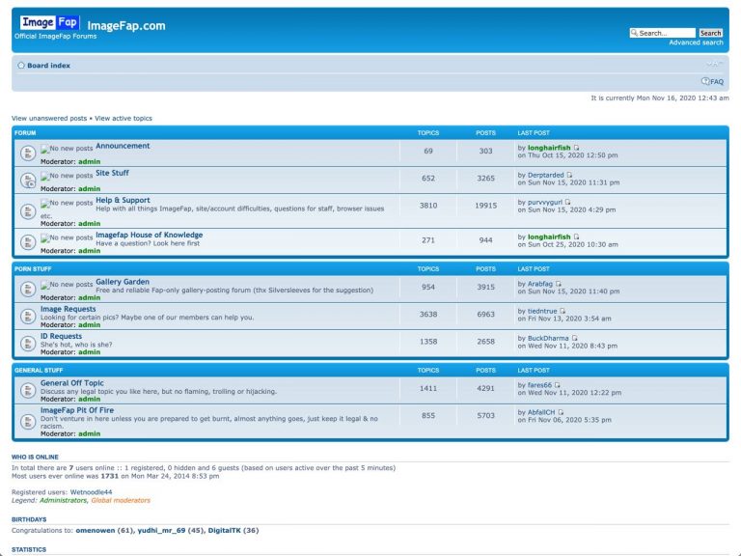Click the font size change icon
741x556 pixels.
[715, 65]
